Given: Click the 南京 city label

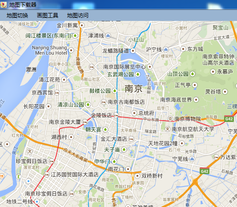Looking at the screenshot, I should (133, 89).
